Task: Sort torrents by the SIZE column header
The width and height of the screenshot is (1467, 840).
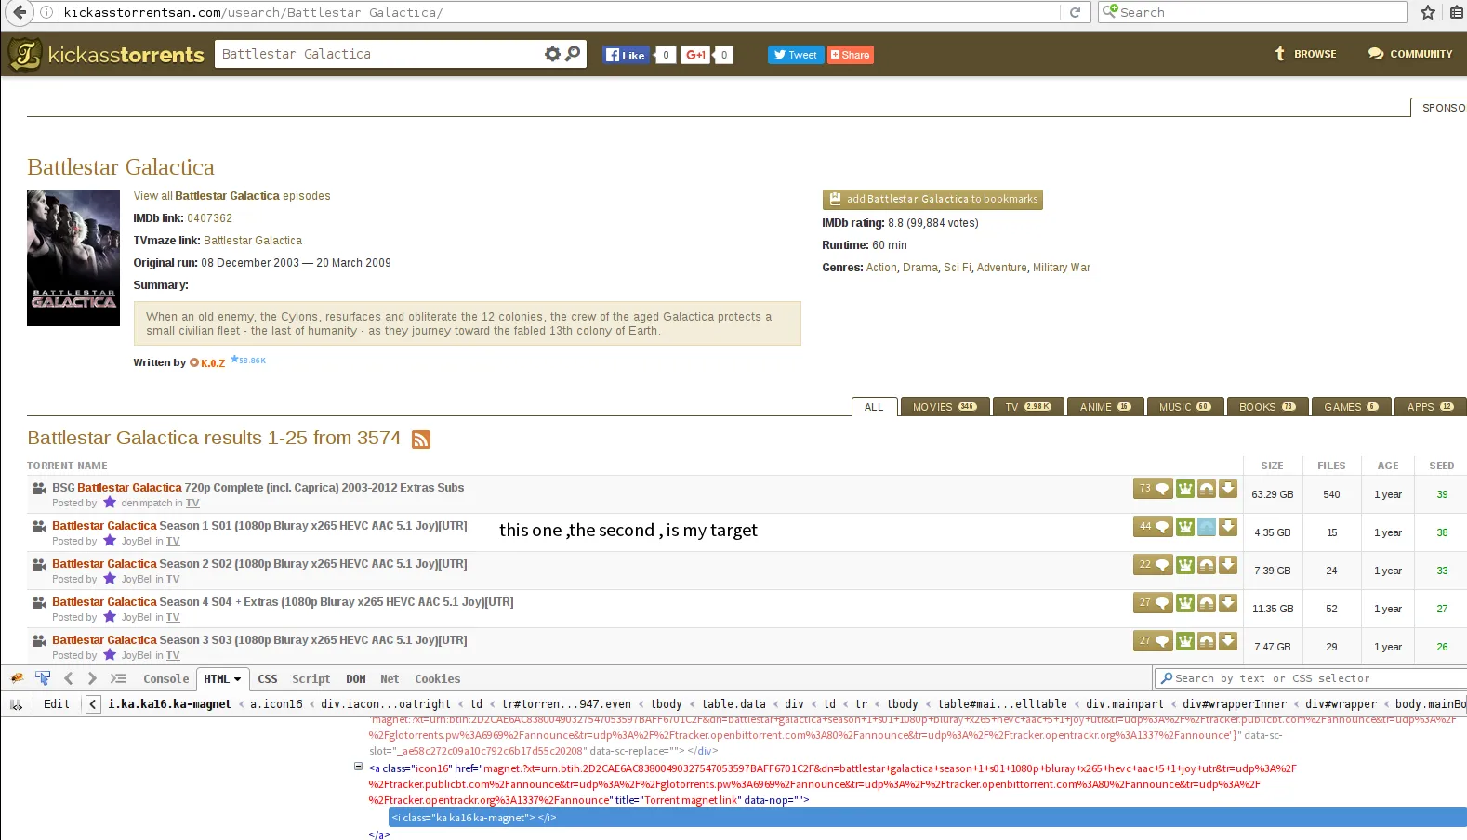Action: pyautogui.click(x=1272, y=466)
